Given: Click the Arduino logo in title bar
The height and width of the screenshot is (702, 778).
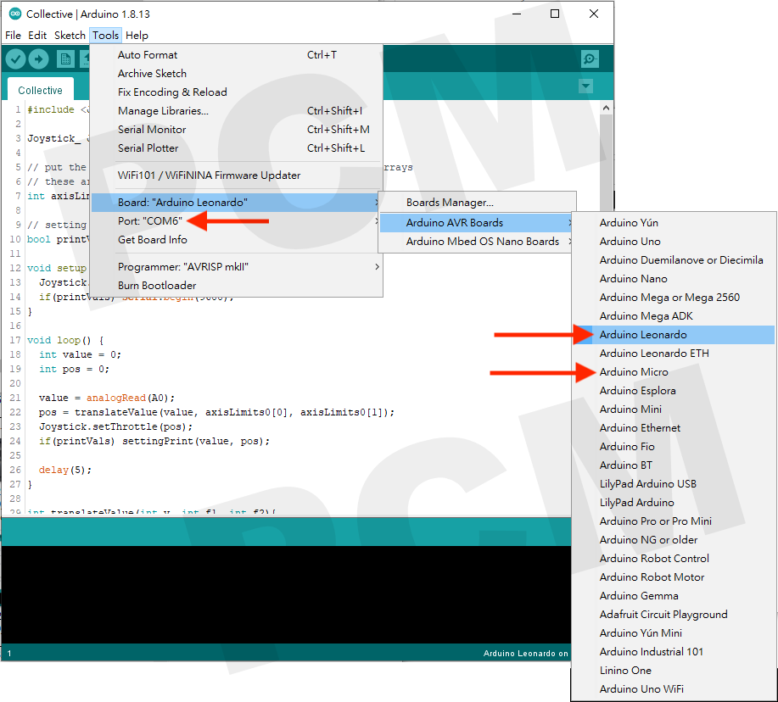Looking at the screenshot, I should 15,14.
